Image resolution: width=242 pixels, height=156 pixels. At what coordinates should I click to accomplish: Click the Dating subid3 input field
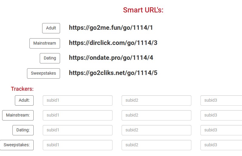(221, 130)
